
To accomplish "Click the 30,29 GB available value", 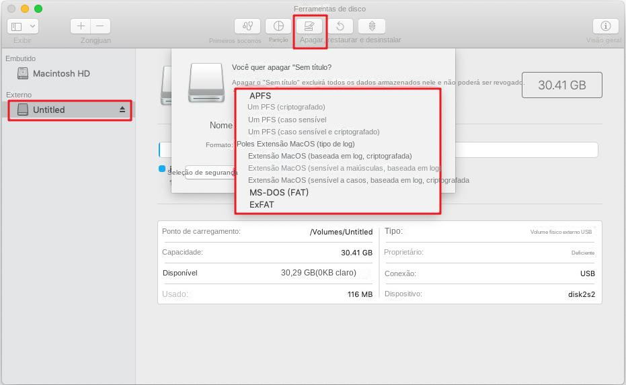I will click(x=318, y=273).
